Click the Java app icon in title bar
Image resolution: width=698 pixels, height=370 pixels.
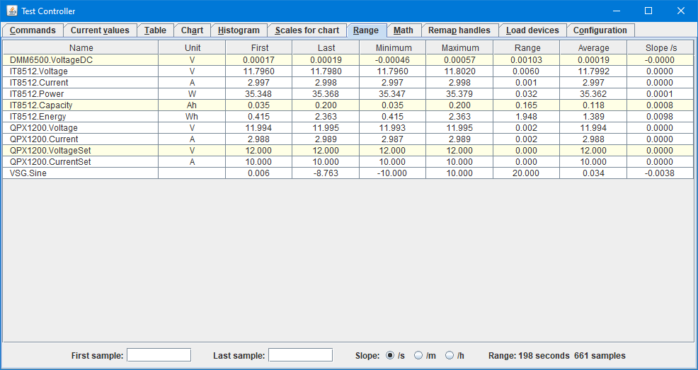pos(12,11)
